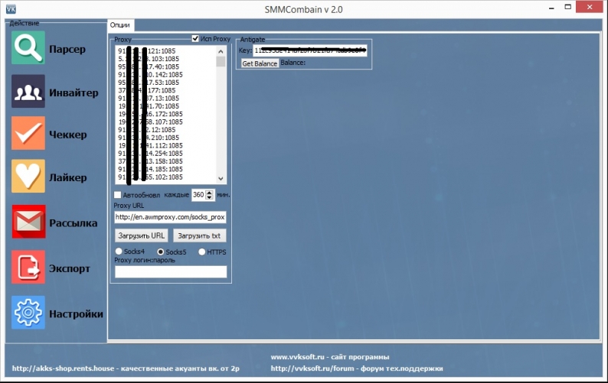Open the Рассылка mail icon

tap(28, 222)
